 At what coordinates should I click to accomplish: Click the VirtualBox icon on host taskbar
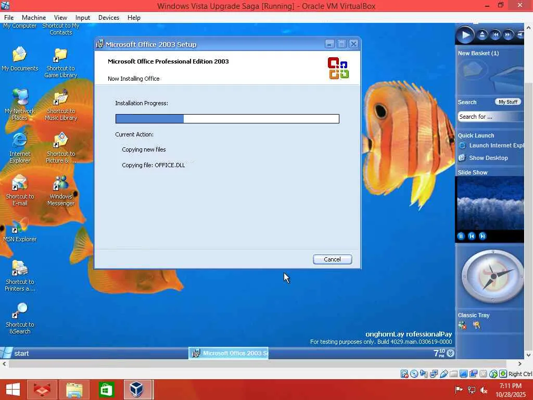pos(137,390)
